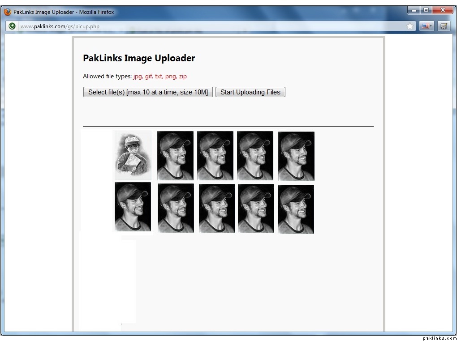The height and width of the screenshot is (341, 457).
Task: Select first thumbnail in the bottom row
Action: pyautogui.click(x=133, y=207)
